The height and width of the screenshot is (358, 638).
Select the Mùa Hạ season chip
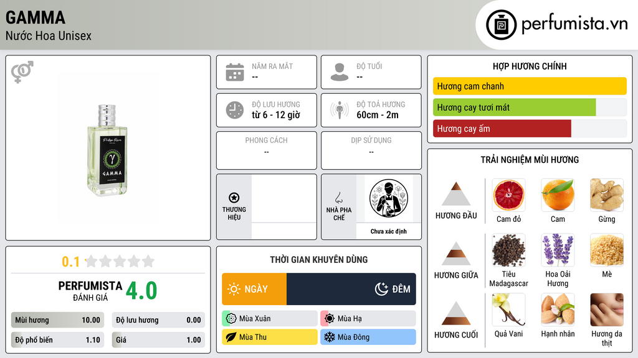pyautogui.click(x=368, y=319)
